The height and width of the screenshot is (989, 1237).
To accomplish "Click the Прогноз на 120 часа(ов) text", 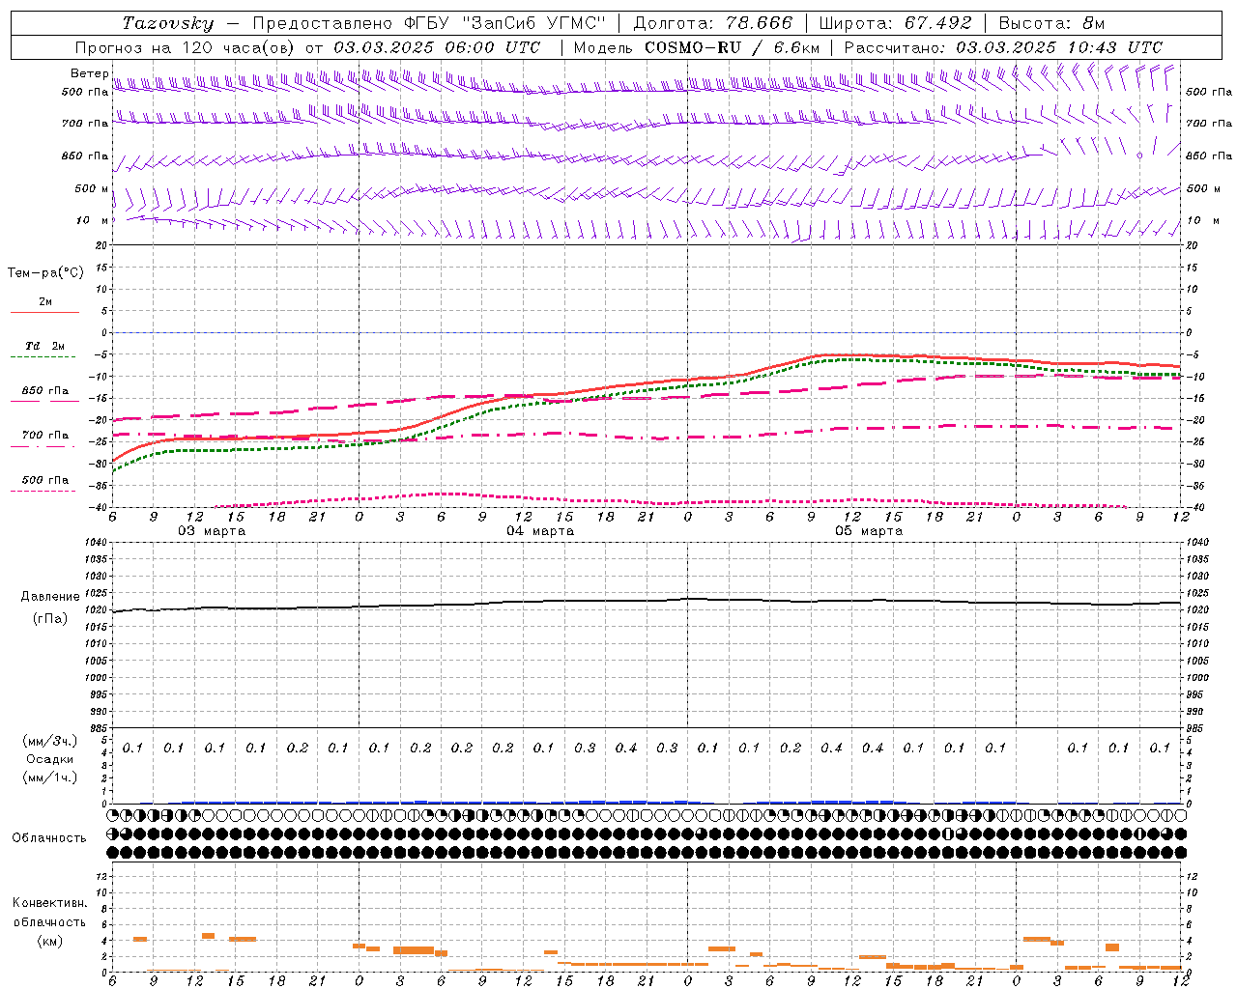I will pos(186,47).
